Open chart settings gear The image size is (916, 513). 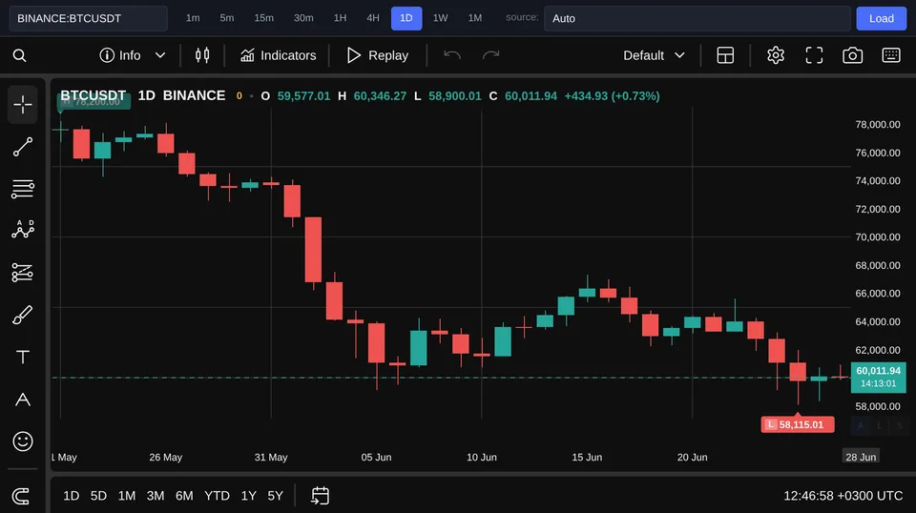click(x=775, y=55)
